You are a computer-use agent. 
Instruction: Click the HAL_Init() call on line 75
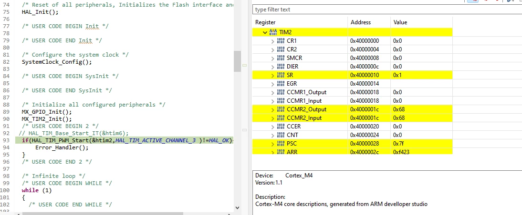(x=40, y=12)
